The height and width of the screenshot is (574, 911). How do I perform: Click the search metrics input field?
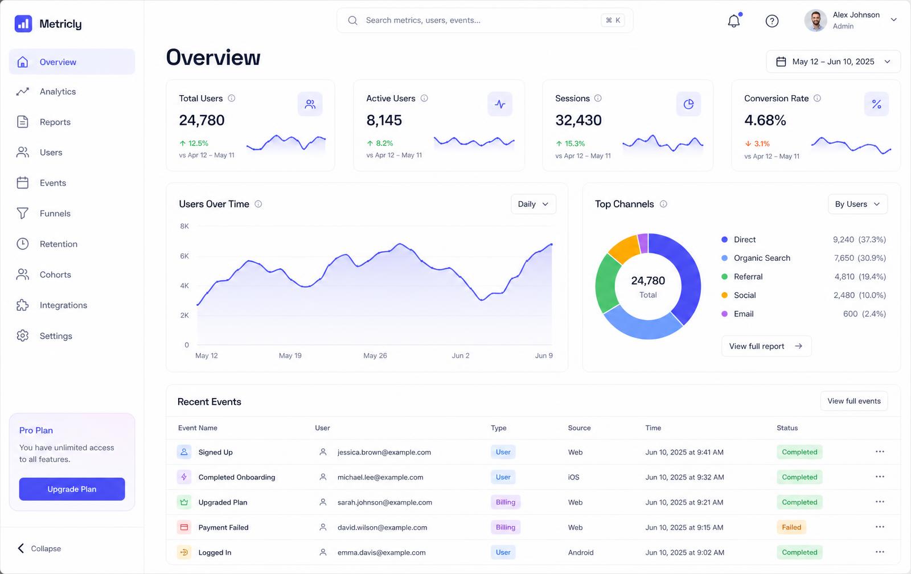point(485,20)
